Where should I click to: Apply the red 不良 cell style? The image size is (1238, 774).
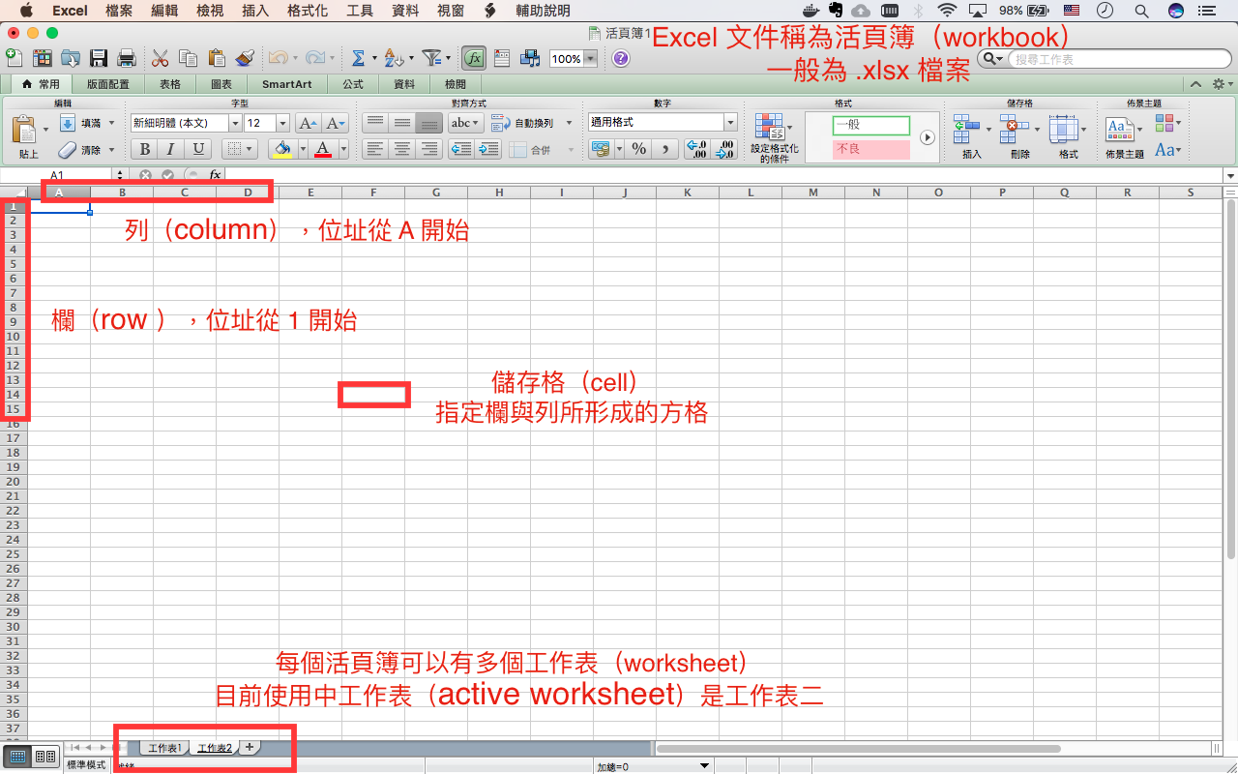pos(870,148)
